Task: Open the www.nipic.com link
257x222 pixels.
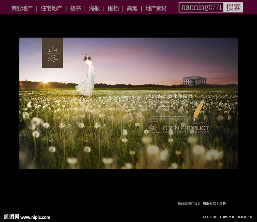Action: (35, 217)
